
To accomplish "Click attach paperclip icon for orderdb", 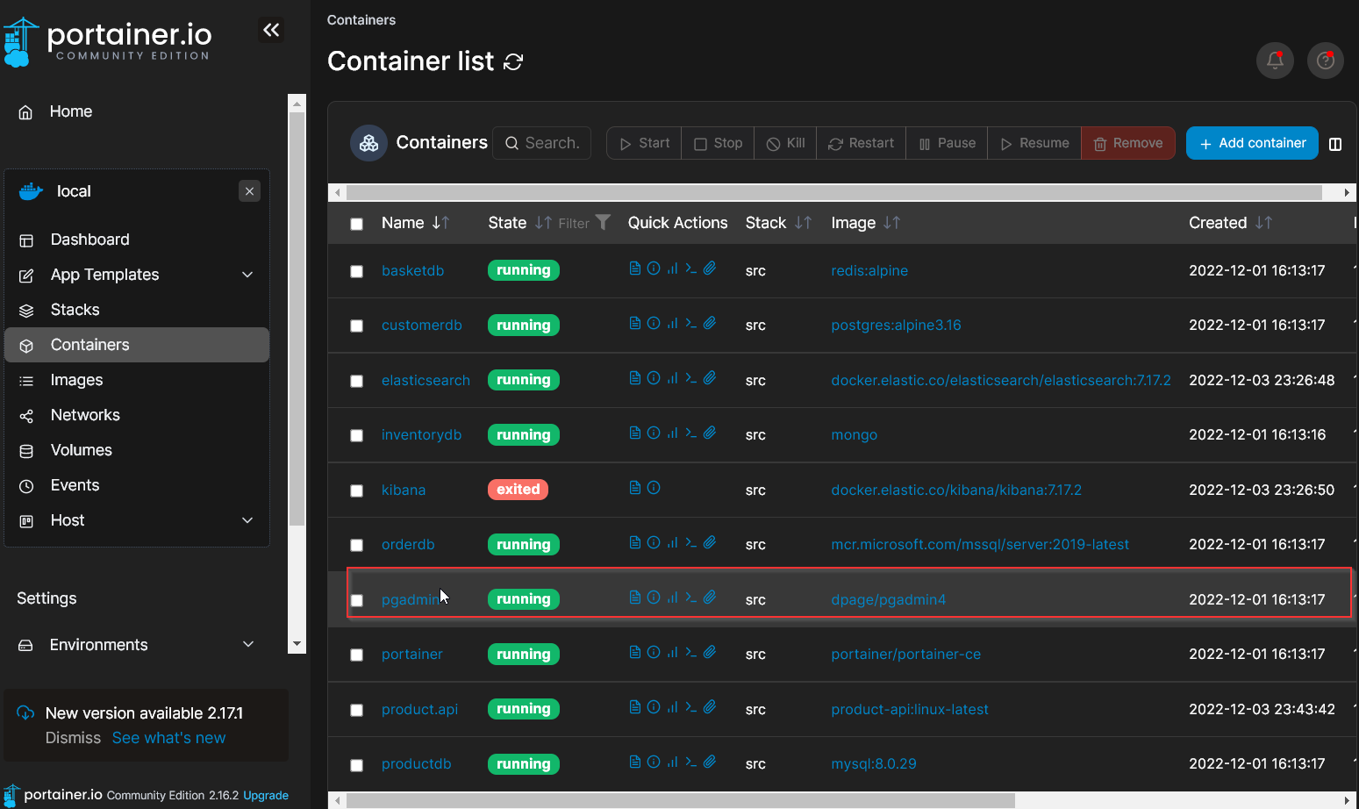I will tap(710, 542).
